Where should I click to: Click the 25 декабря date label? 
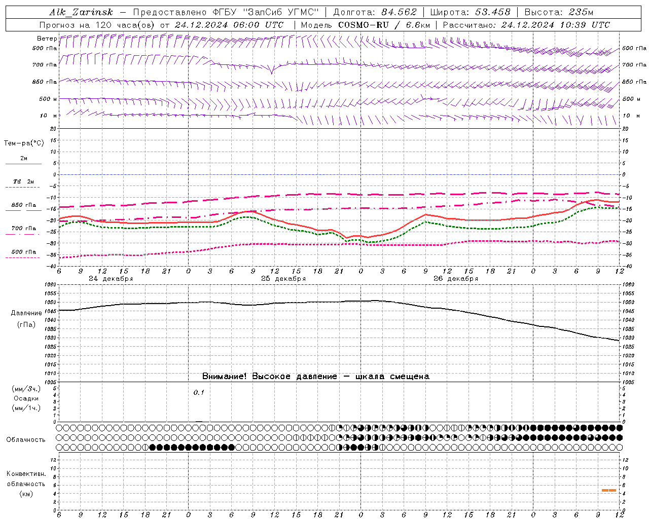(x=283, y=279)
